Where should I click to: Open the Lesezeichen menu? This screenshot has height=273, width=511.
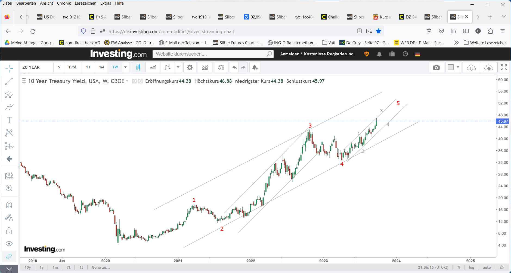(x=85, y=3)
